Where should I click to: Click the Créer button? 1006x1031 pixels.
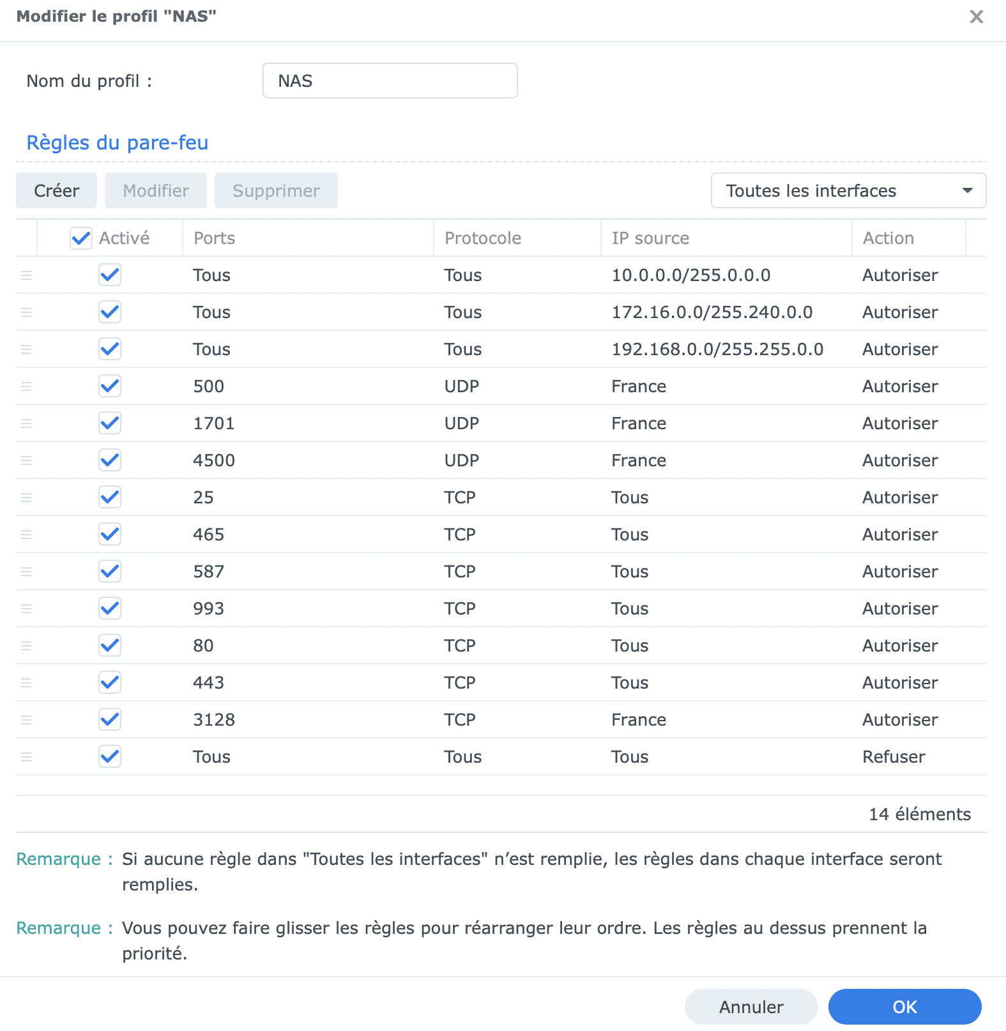click(56, 190)
